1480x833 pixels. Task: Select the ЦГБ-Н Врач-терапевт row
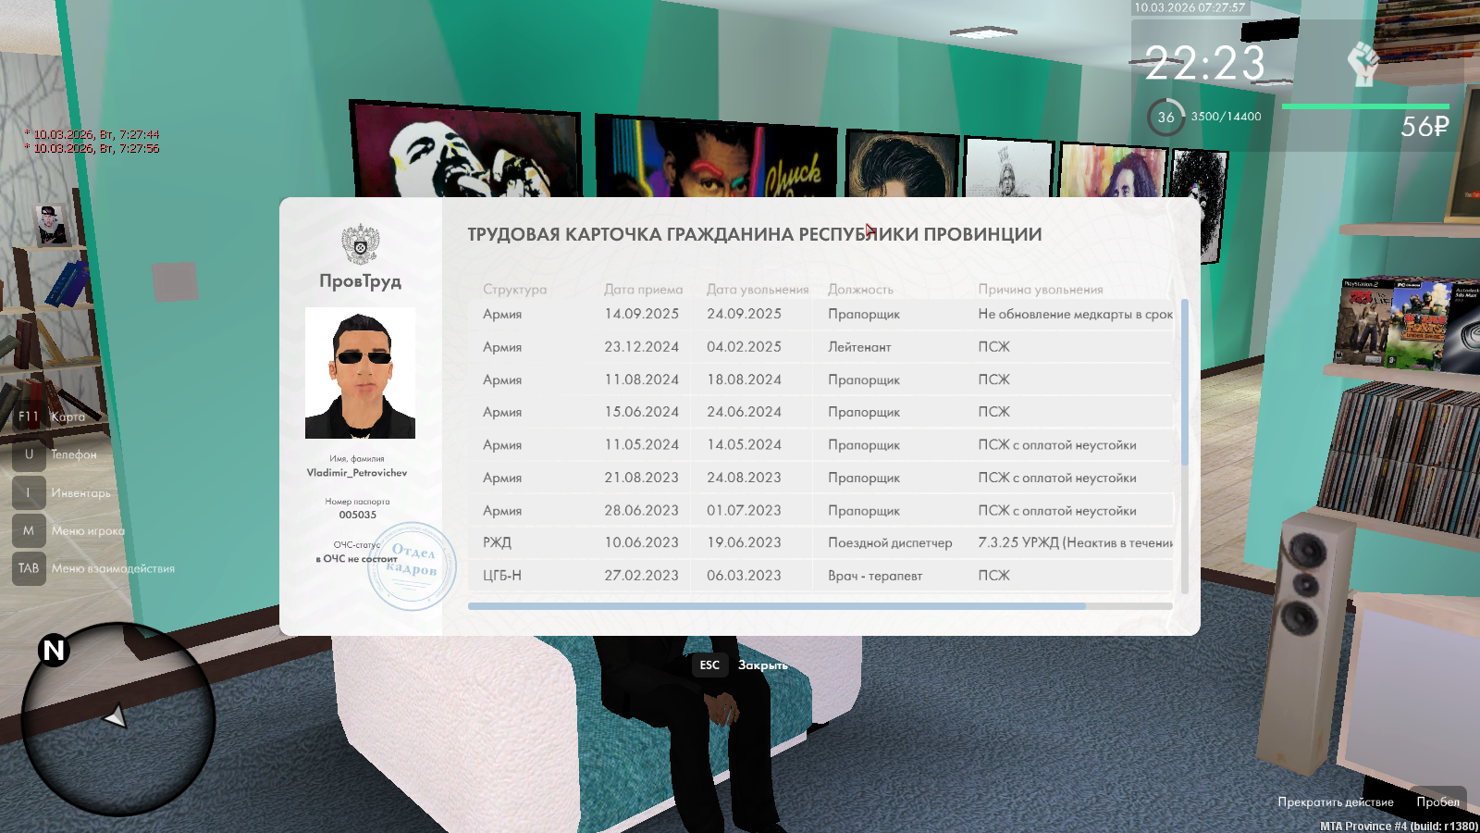pos(823,576)
